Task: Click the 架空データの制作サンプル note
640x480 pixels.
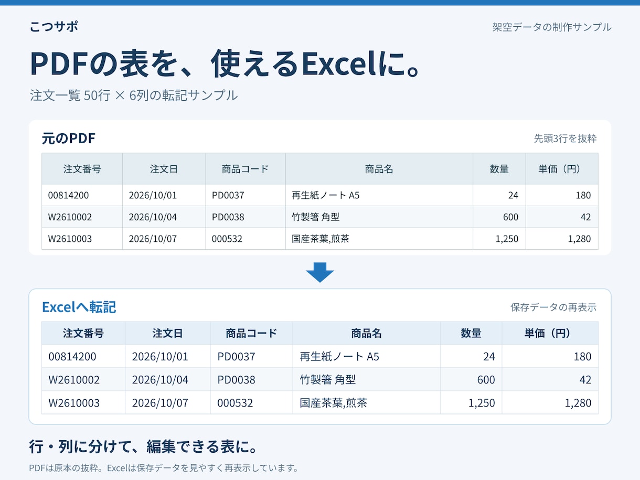Action: [x=552, y=27]
